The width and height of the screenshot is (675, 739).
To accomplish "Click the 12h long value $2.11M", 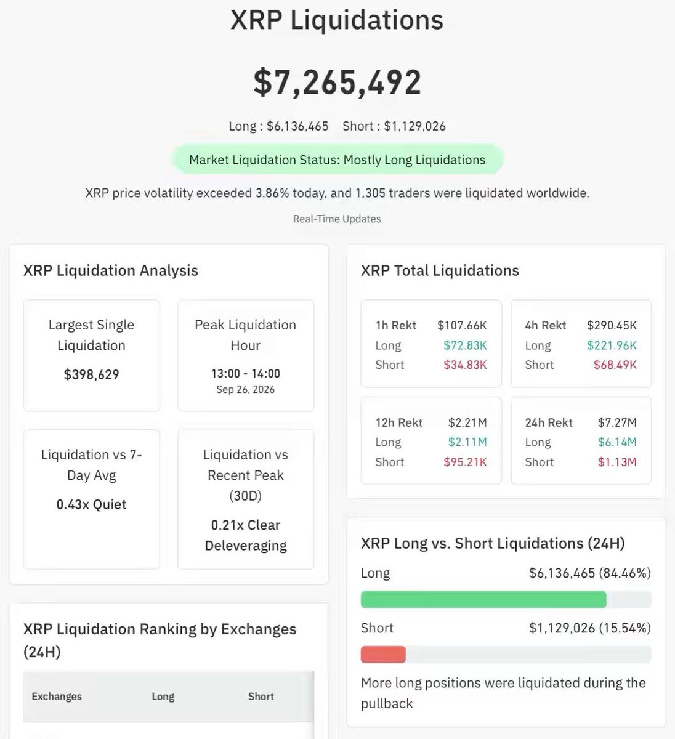I will pos(467,442).
